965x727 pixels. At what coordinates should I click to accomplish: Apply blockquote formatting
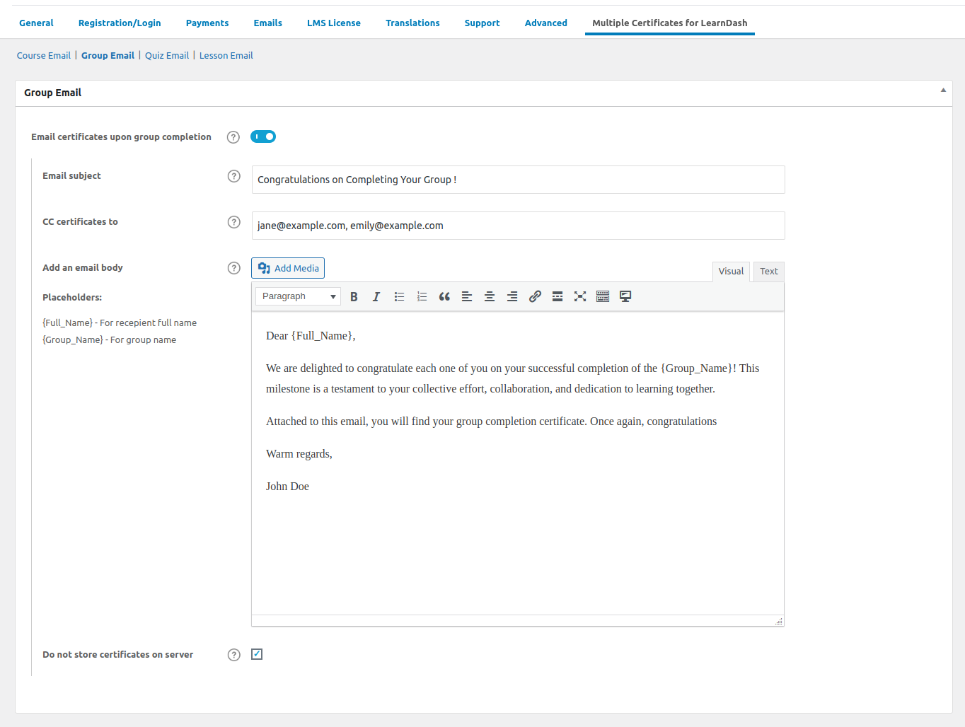click(444, 296)
